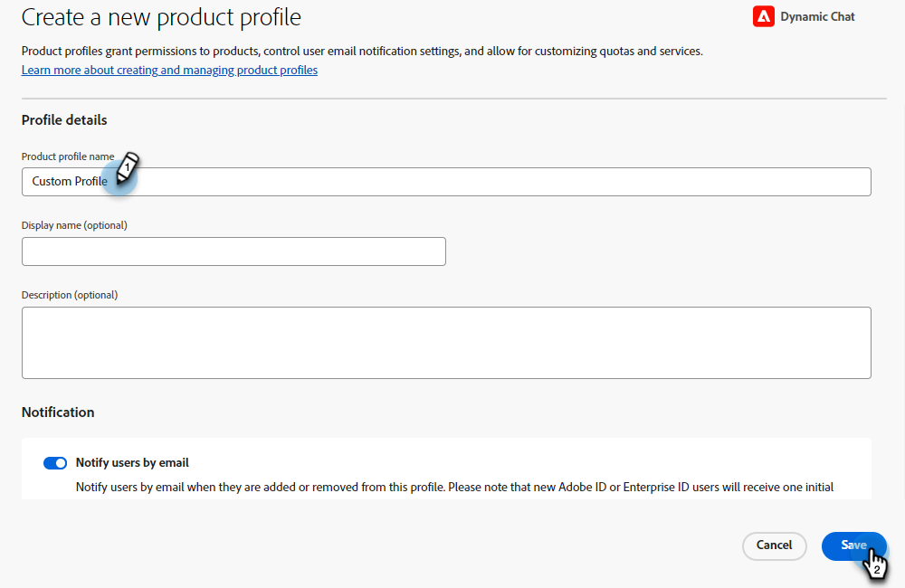The height and width of the screenshot is (588, 905).
Task: Click the Notify users by email label
Action: click(132, 463)
